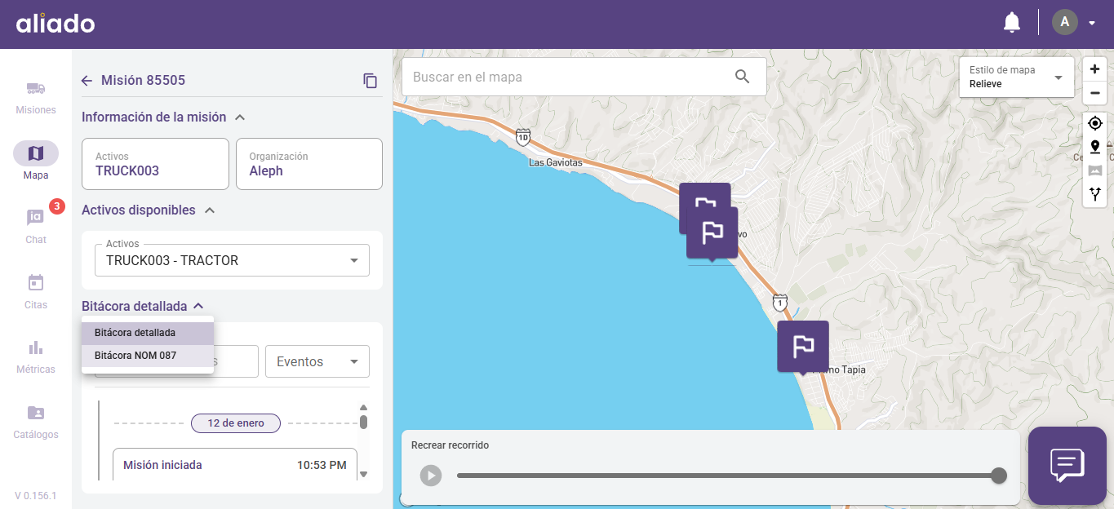Select Bitácora NOM 087 menu option
1114x509 pixels.
(x=135, y=356)
